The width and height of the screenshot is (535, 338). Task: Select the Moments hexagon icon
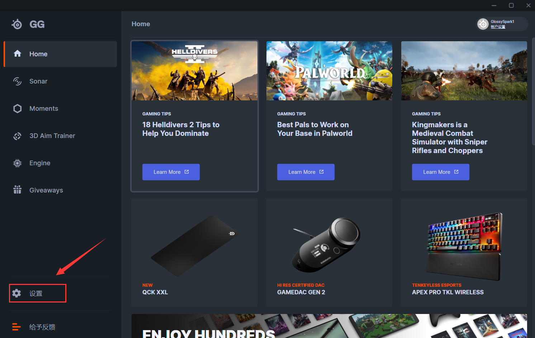(x=17, y=109)
